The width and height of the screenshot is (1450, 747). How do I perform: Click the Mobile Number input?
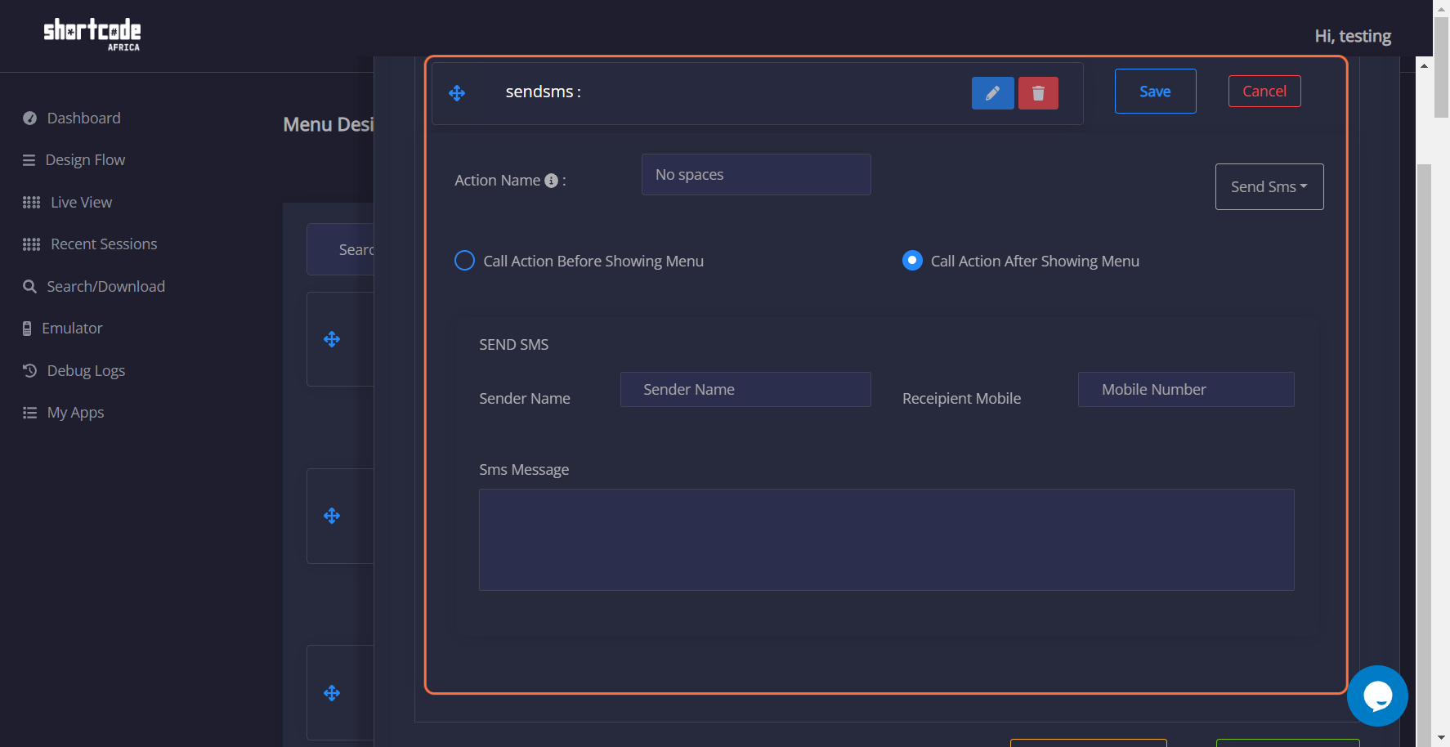[1186, 390]
